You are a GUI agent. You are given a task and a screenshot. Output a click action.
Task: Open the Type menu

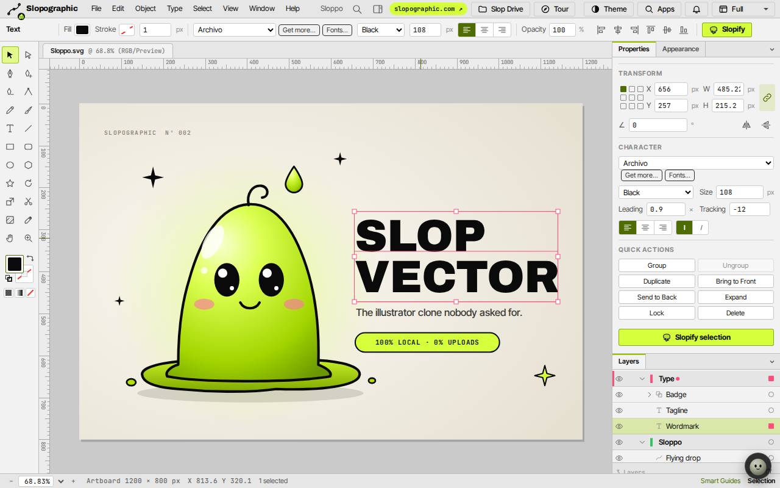(x=175, y=9)
